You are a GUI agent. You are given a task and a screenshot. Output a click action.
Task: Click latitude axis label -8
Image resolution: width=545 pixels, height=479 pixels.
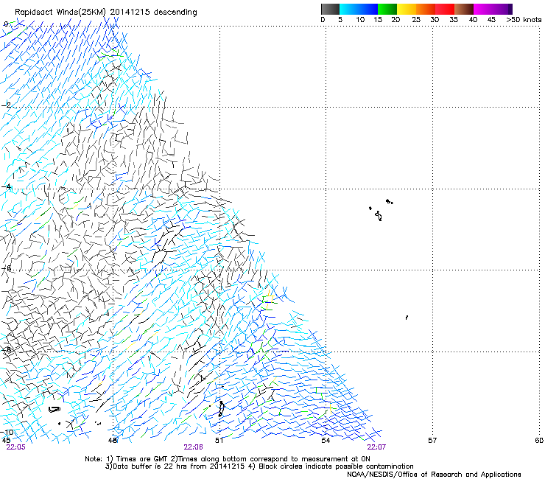(7, 349)
